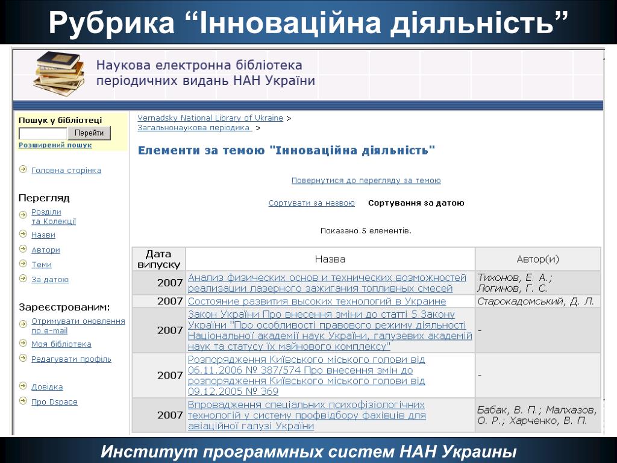Image resolution: width=617 pixels, height=463 pixels.
Task: Click arrow icon beside Автори
Action: click(23, 249)
